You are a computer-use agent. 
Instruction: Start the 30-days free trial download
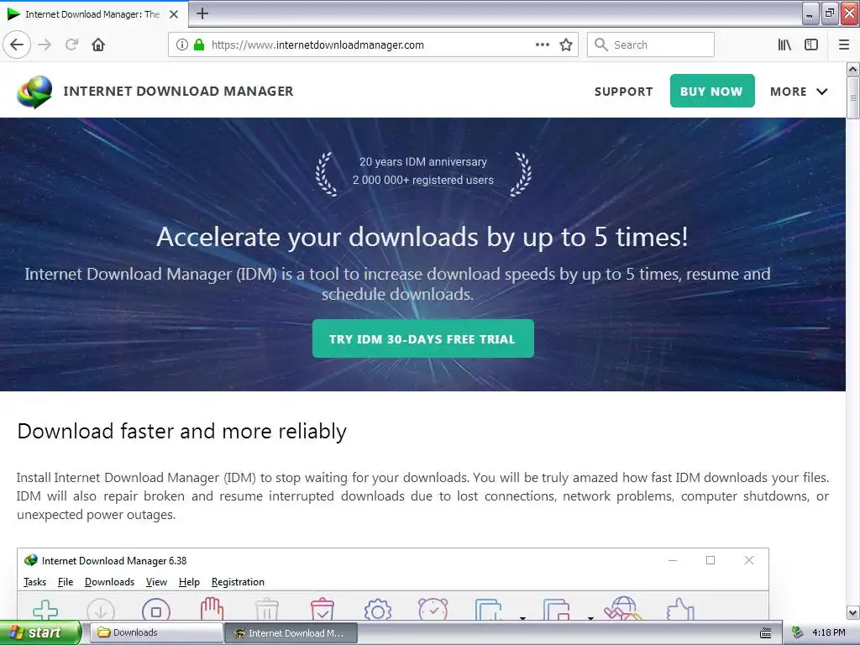[423, 339]
